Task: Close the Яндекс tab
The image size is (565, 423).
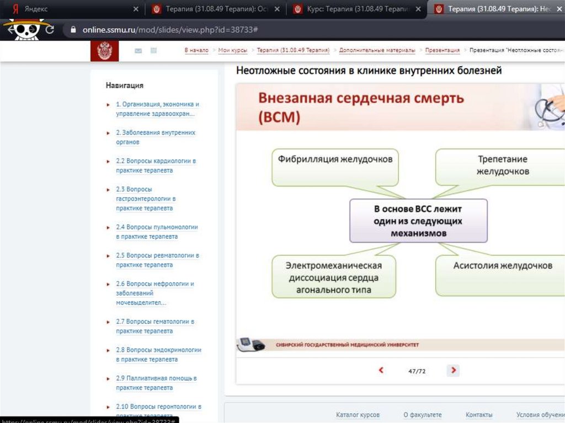Action: pyautogui.click(x=136, y=9)
